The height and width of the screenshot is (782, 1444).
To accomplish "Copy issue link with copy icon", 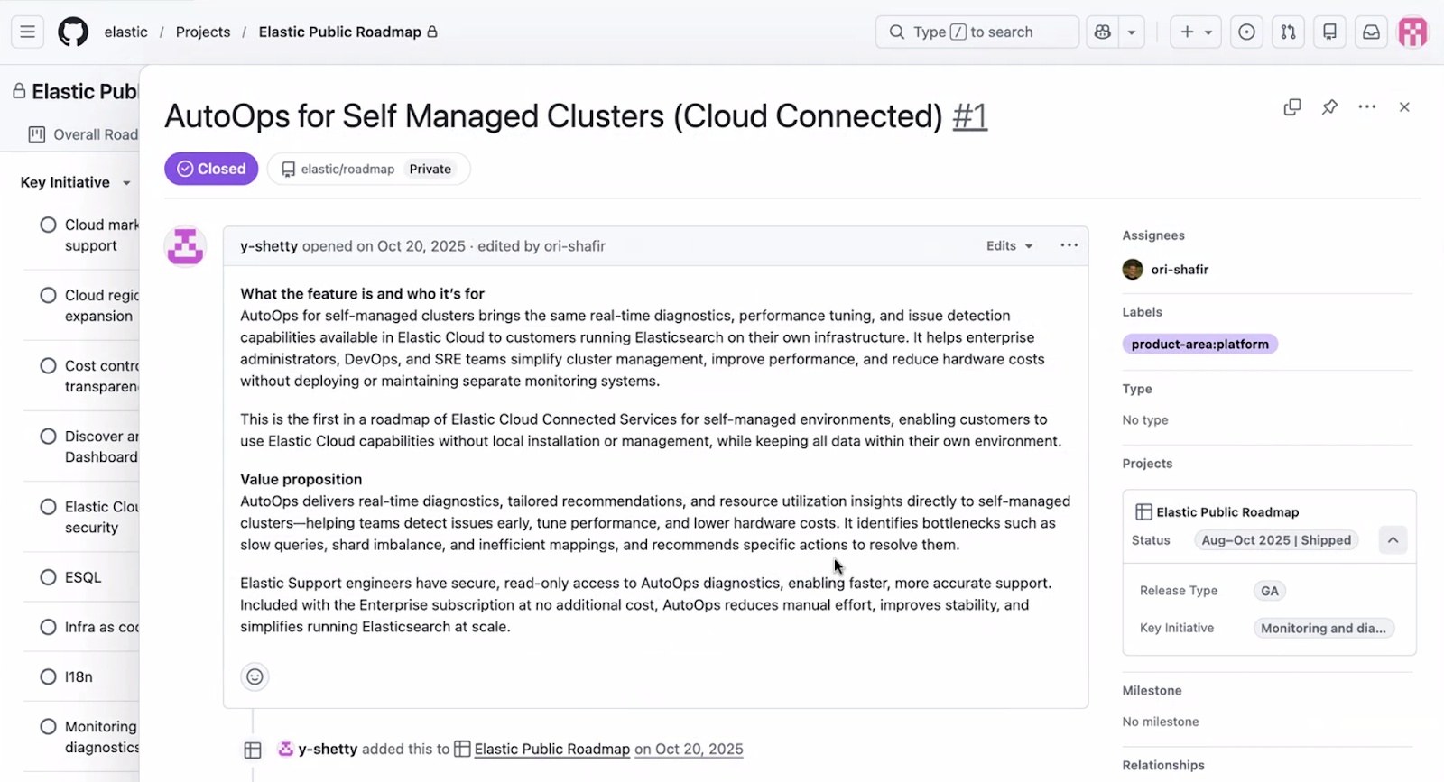I will [x=1292, y=106].
